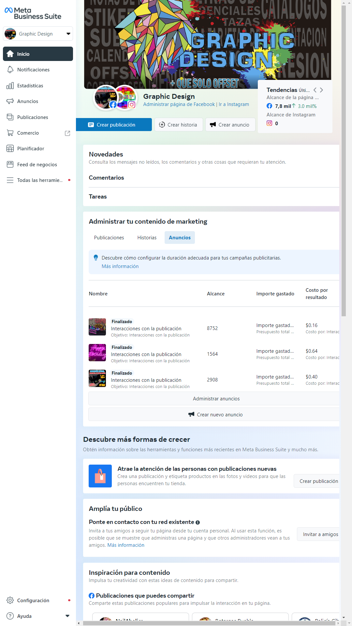Open Ir a Instagram link

(234, 104)
